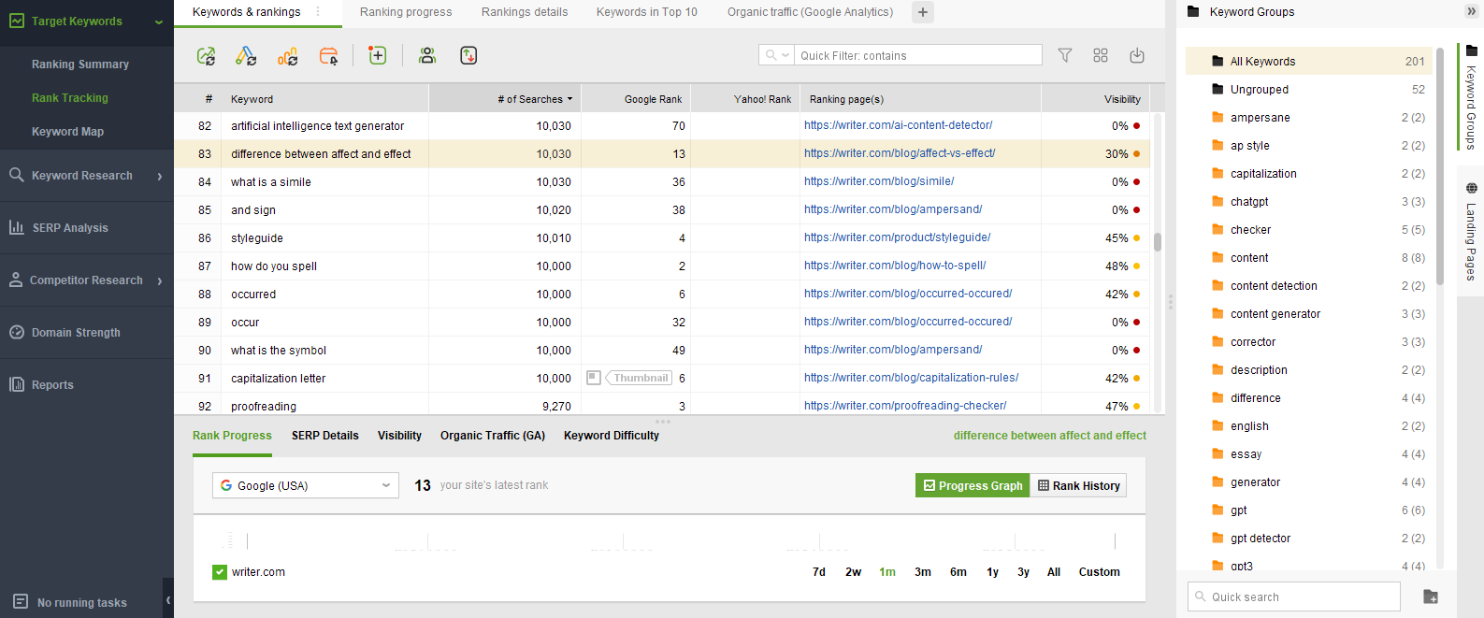
Task: Collapse right panel with double-chevron icon
Action: point(1471,11)
